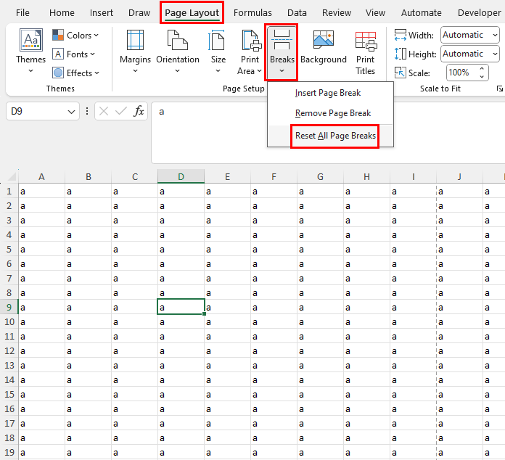Select cell G5

320,250
